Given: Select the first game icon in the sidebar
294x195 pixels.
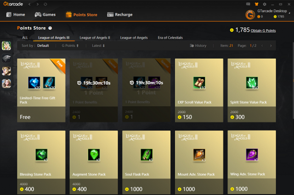Looking at the screenshot, I should [6, 46].
